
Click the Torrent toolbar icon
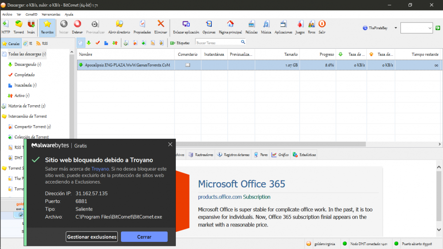[19, 27]
